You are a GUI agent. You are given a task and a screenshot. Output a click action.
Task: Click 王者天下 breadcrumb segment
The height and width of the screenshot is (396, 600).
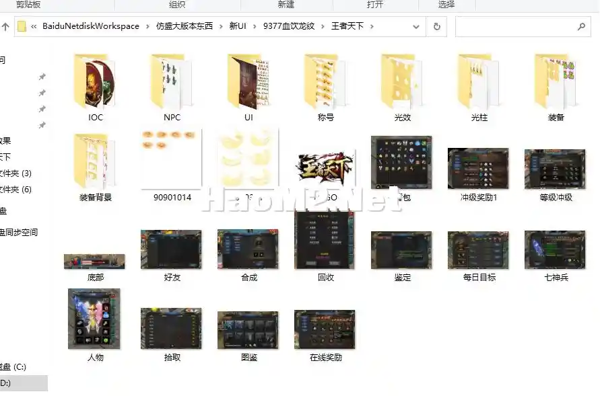pos(347,26)
